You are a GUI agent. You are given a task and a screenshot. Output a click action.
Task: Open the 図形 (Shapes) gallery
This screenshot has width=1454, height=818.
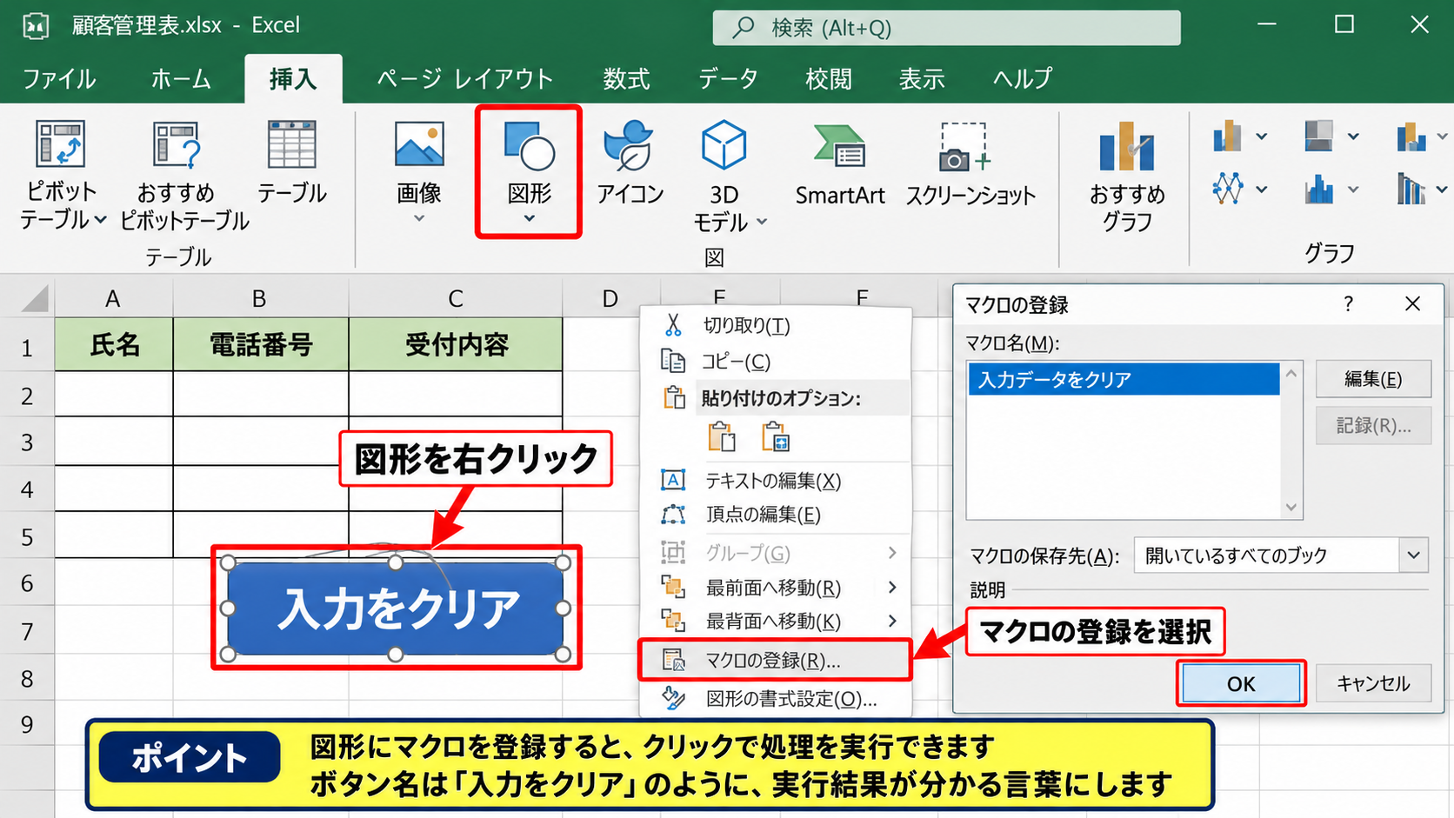[x=529, y=172]
